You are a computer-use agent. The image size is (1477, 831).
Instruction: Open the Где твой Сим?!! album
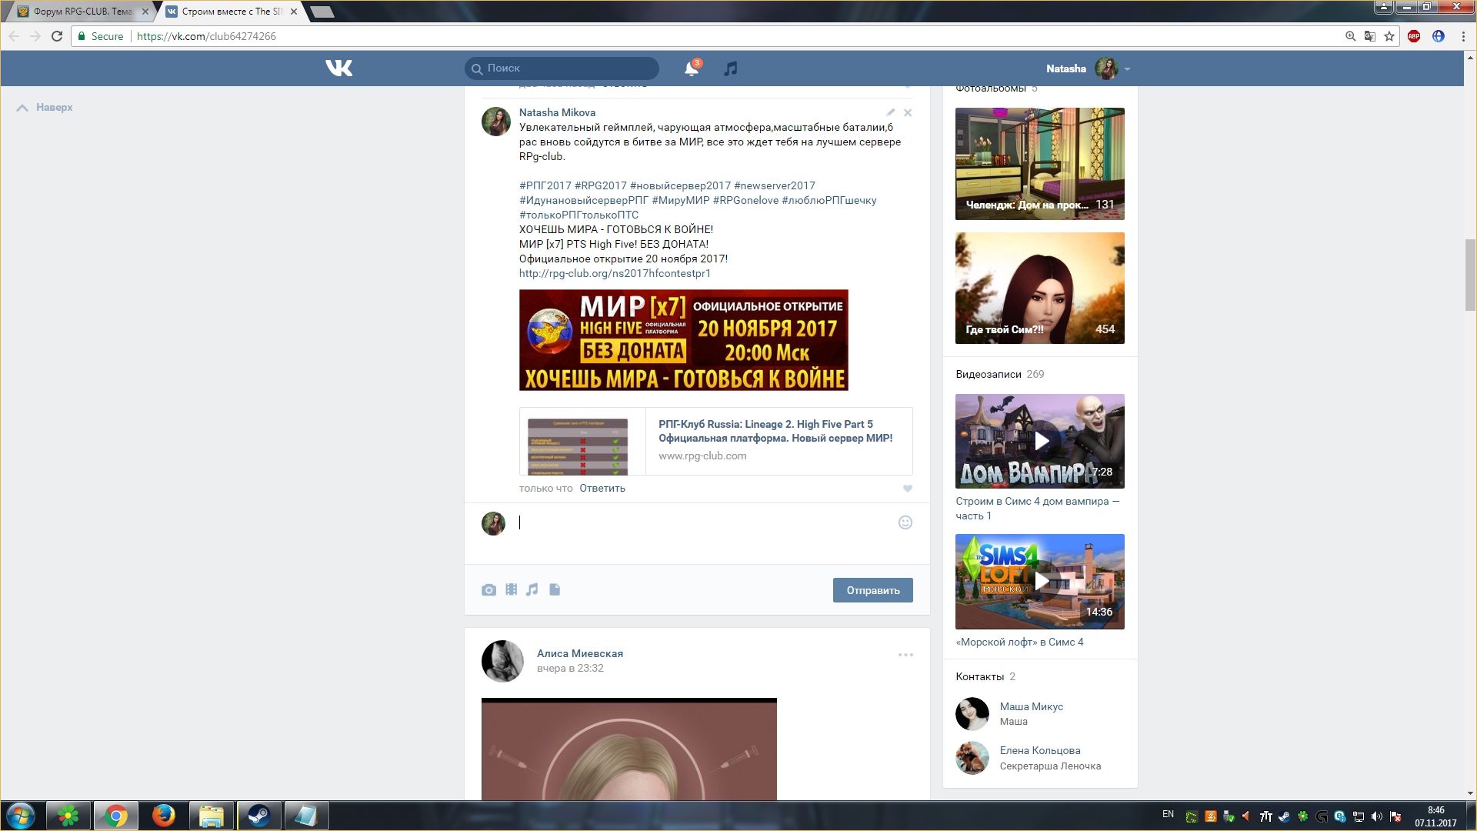pyautogui.click(x=1040, y=289)
